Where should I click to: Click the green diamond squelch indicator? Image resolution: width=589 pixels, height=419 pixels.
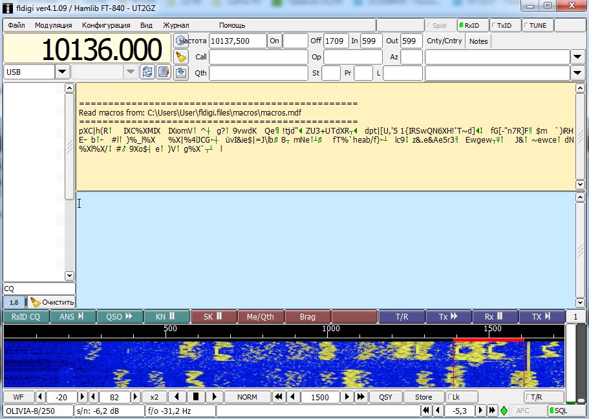504,411
